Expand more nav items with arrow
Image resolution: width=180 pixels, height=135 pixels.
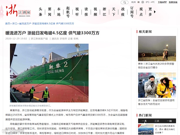155,12
